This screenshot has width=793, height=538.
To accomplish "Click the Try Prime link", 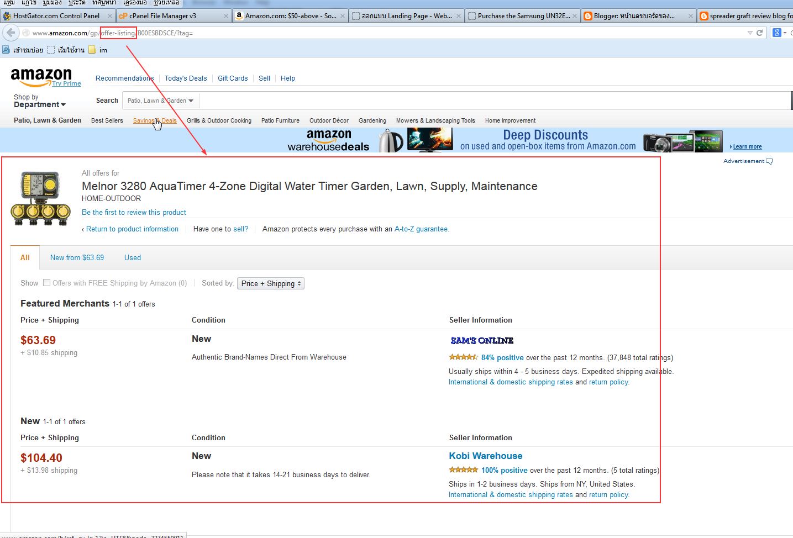I will (x=67, y=83).
